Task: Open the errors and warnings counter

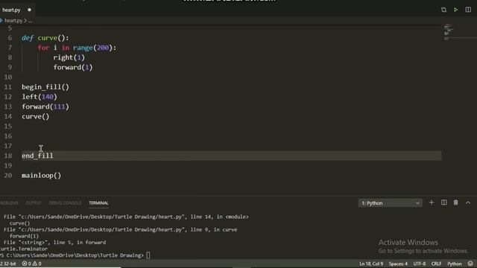Action: point(31,264)
